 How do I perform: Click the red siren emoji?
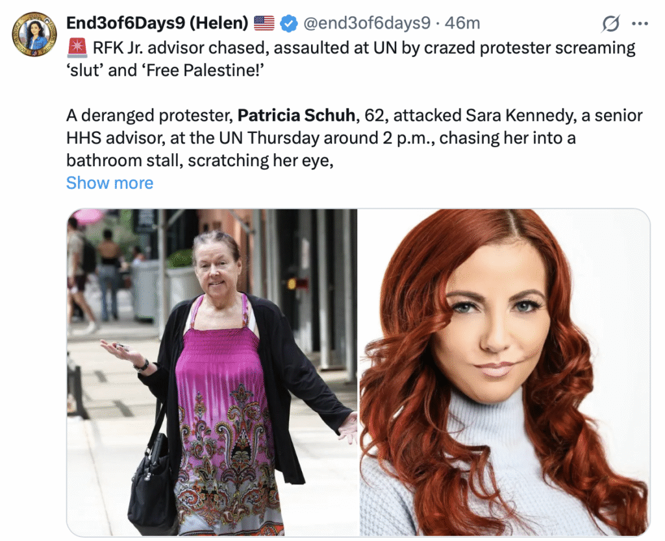[77, 47]
